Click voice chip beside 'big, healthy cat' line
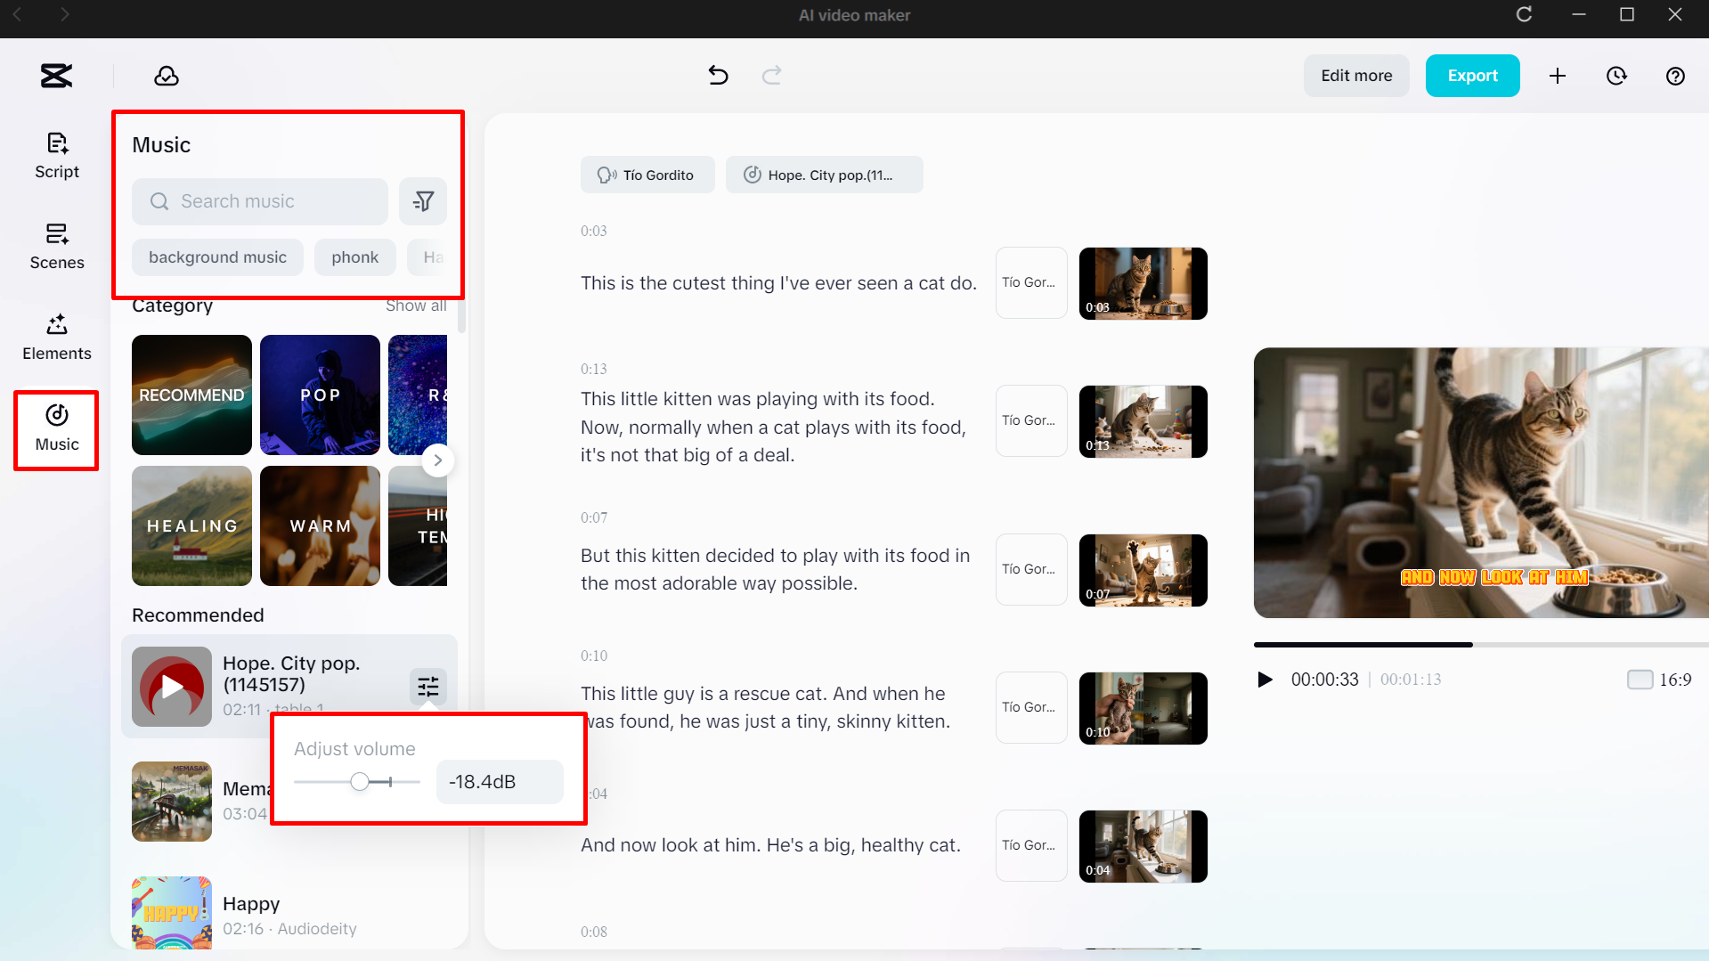This screenshot has height=961, width=1709. pos(1031,845)
